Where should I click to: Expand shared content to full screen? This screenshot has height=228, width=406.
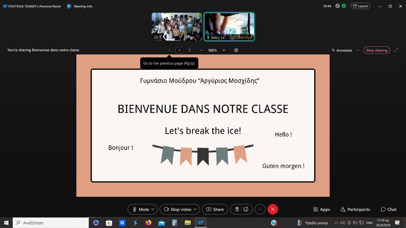tap(396, 50)
